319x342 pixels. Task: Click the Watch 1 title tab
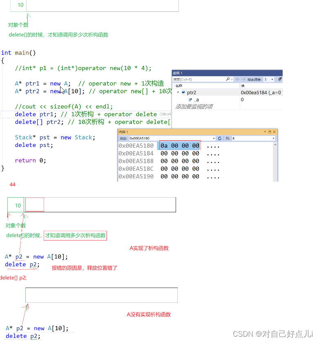click(x=177, y=73)
